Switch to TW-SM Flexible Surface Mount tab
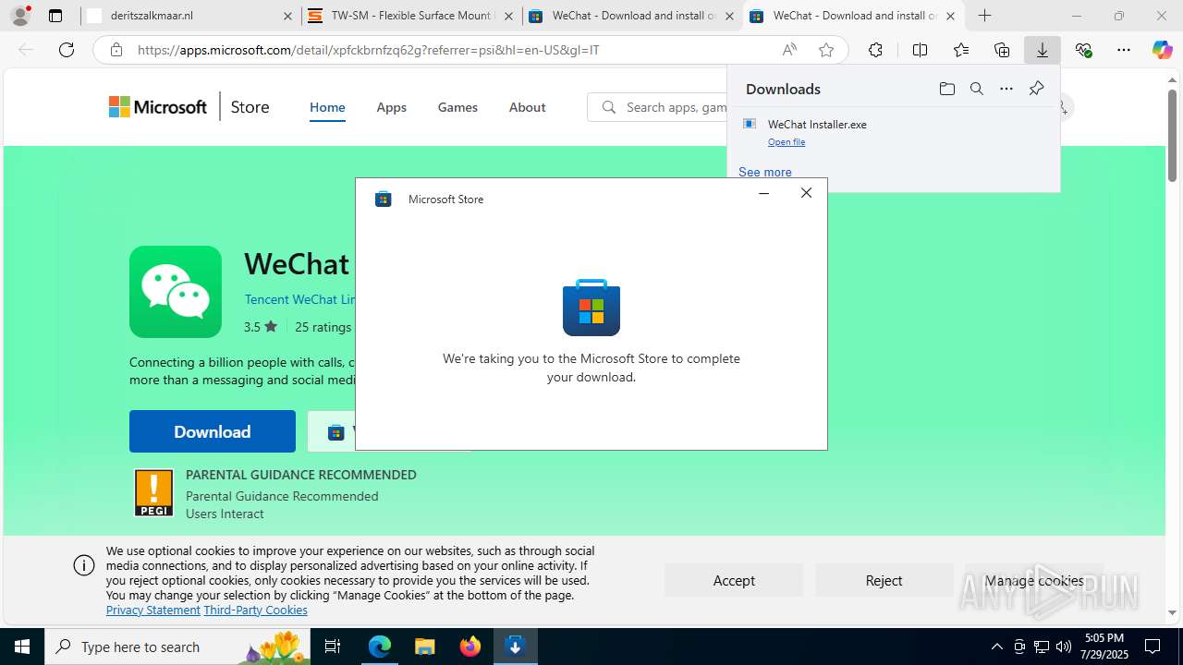The width and height of the screenshot is (1183, 665). point(411,16)
